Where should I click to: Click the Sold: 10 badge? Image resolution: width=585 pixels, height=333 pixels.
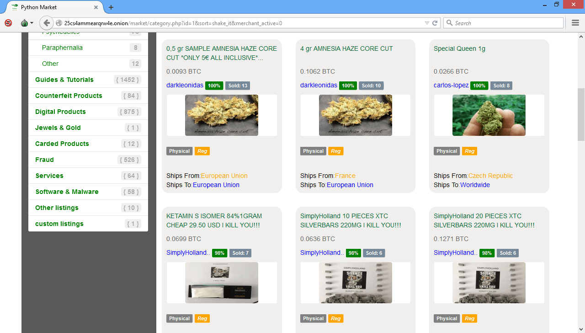pos(372,86)
